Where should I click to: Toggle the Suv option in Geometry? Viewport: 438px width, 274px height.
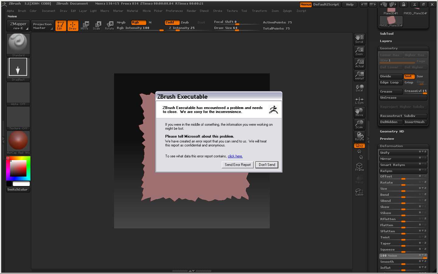tap(420, 76)
